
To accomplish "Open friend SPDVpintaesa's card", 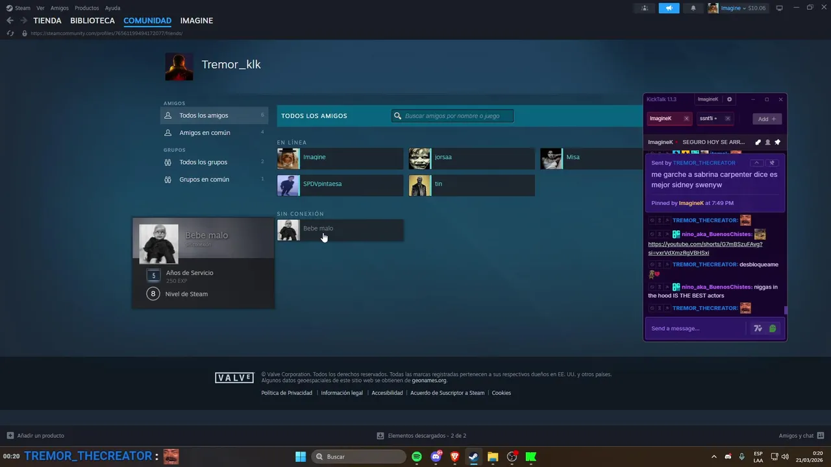I will pos(340,185).
